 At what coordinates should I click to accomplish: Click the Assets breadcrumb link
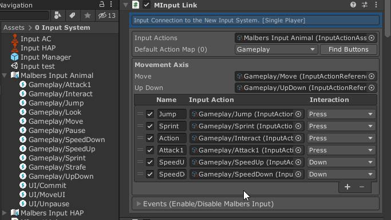click(14, 27)
